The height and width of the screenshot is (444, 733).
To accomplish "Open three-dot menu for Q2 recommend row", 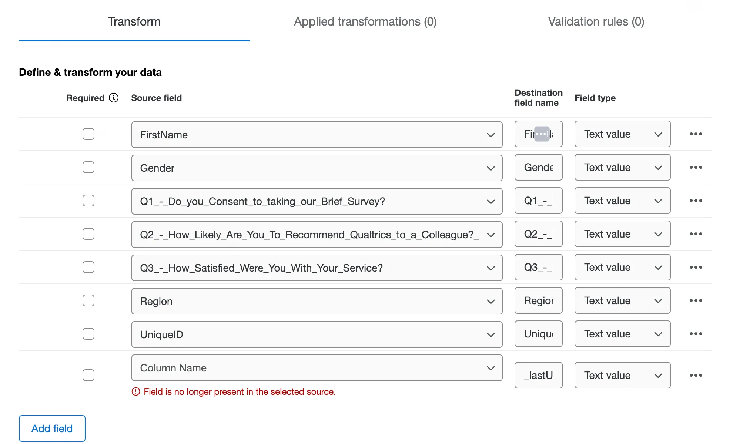I will click(696, 234).
